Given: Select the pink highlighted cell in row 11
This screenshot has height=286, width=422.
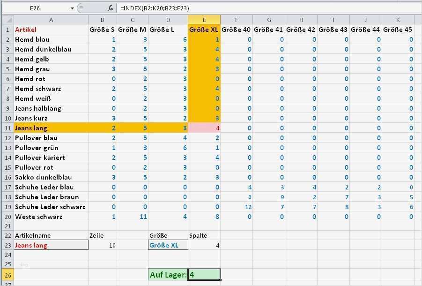Looking at the screenshot, I should [204, 128].
